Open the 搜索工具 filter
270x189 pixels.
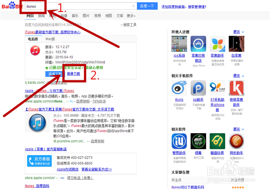pos(129,25)
